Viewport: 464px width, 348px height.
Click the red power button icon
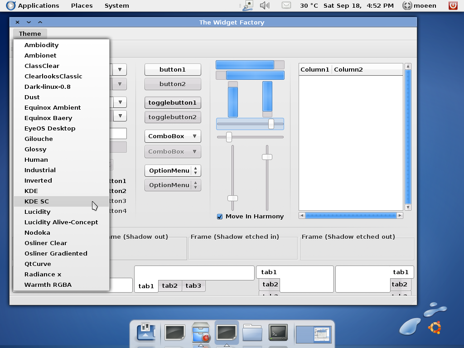(453, 5)
